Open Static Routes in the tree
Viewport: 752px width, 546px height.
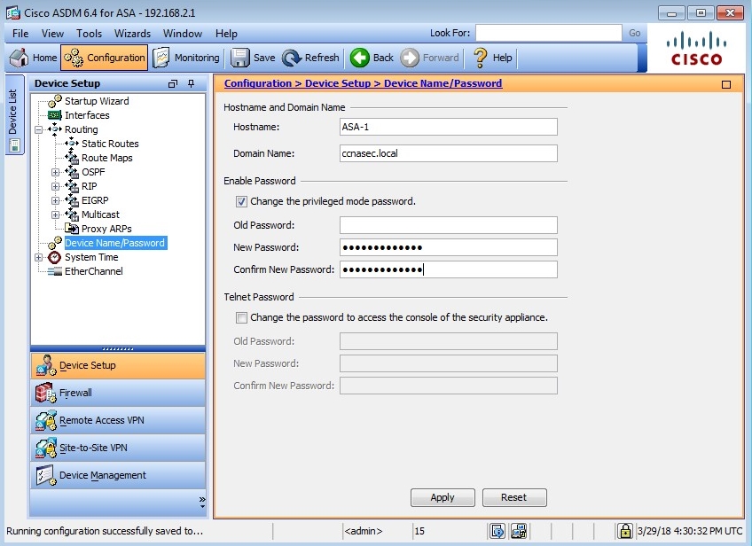pyautogui.click(x=110, y=144)
